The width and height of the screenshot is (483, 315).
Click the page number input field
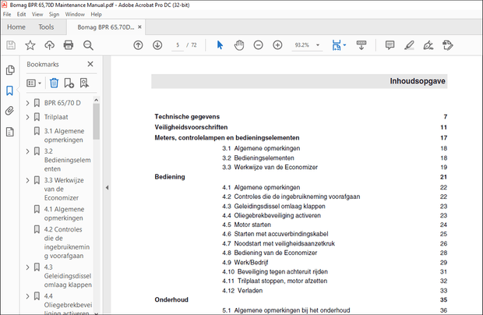click(x=178, y=45)
